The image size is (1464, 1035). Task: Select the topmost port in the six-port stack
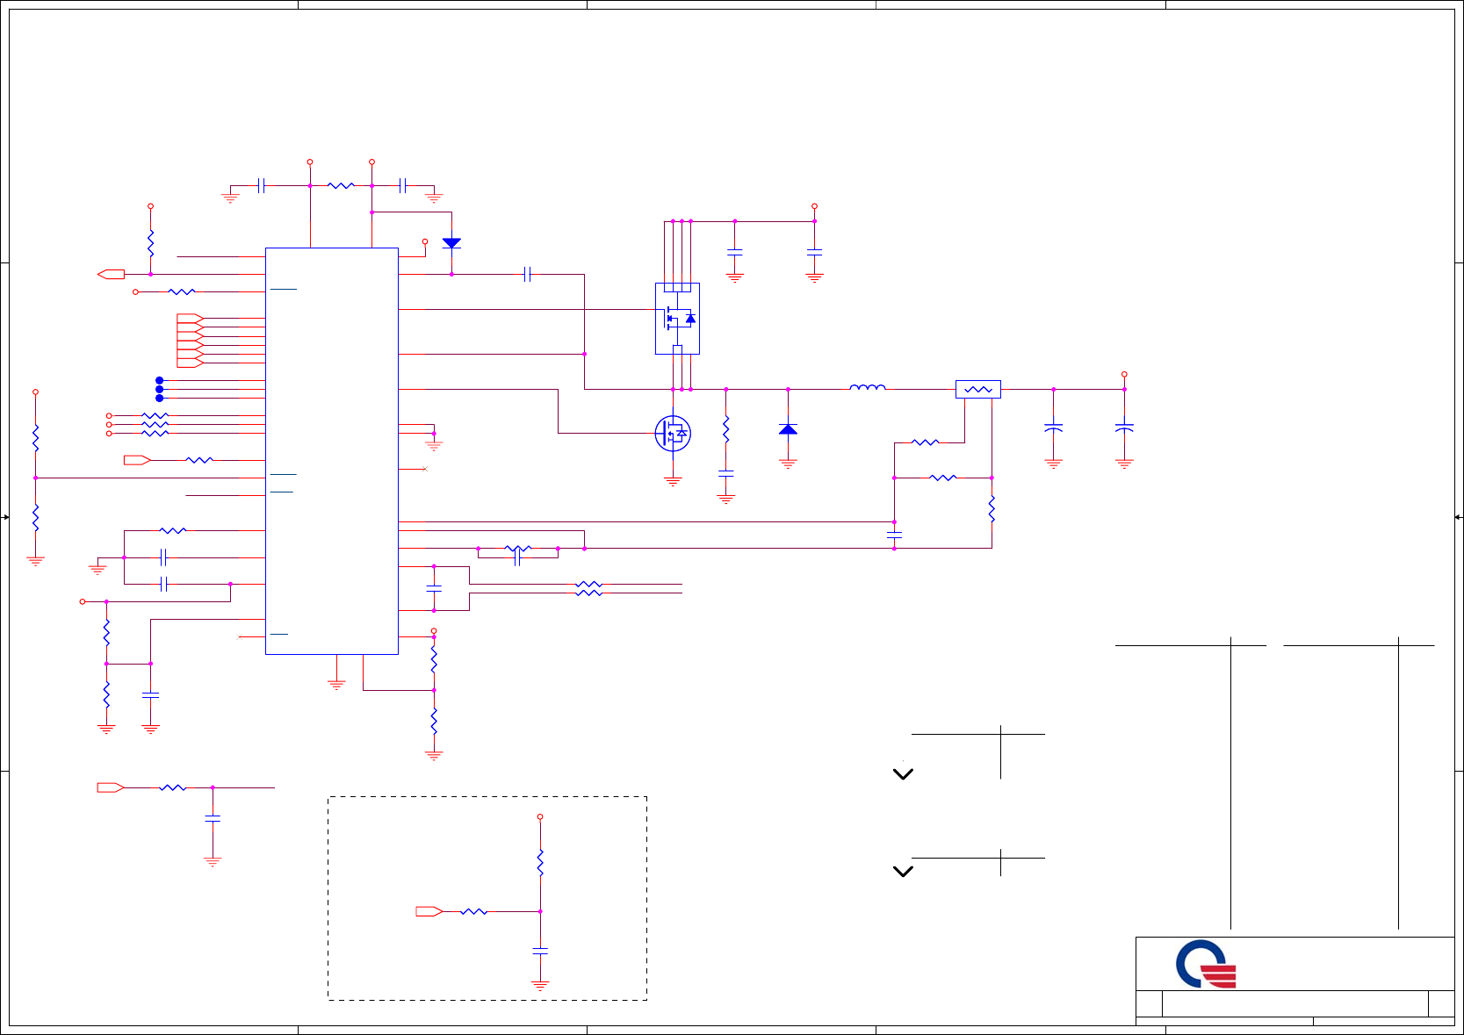click(190, 318)
